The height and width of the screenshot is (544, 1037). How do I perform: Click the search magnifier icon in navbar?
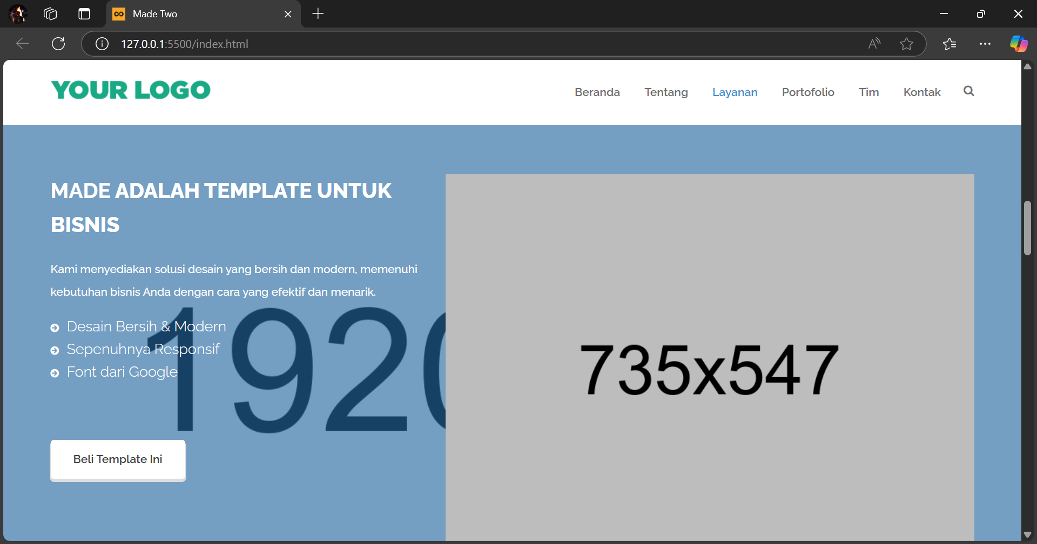pos(968,91)
